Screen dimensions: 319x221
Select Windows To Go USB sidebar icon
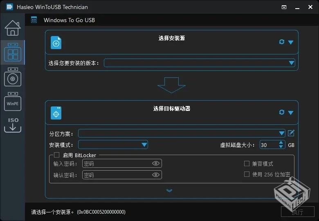point(13,52)
